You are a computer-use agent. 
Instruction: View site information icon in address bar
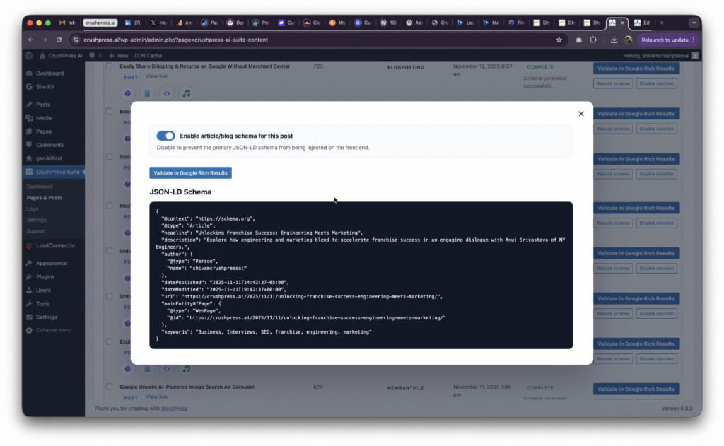[x=76, y=40]
